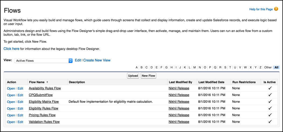
Task: Click the Edit link next to View
Action: click(x=78, y=60)
